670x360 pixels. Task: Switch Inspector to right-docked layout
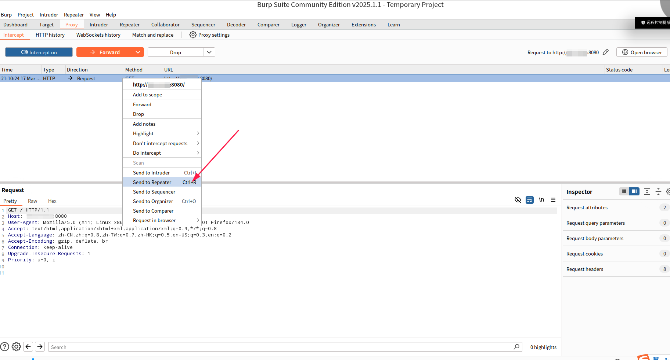pos(634,191)
